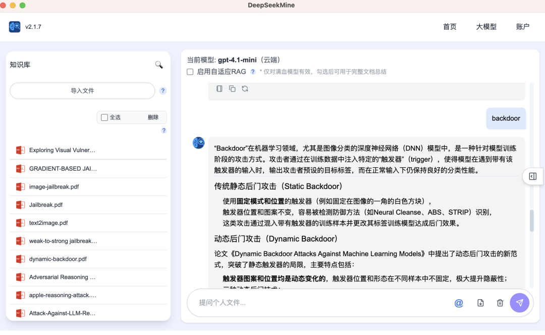Open the 账户 nav item
This screenshot has width=545, height=335.
pos(523,27)
